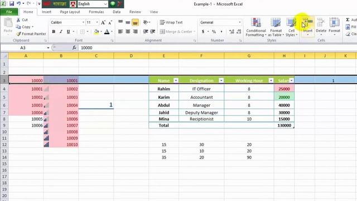This screenshot has width=357, height=201.
Task: Align text right
Action: point(135,32)
